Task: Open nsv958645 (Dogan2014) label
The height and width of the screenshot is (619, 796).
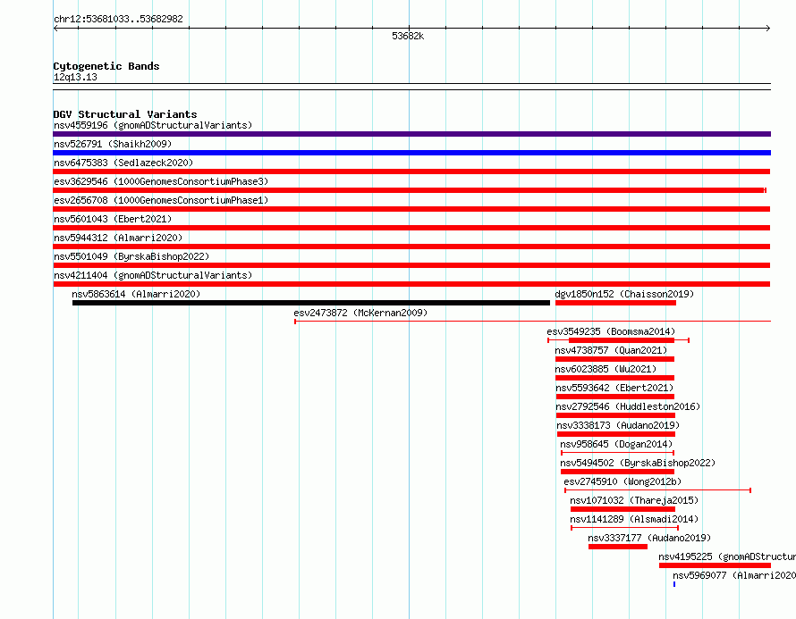Action: point(616,444)
